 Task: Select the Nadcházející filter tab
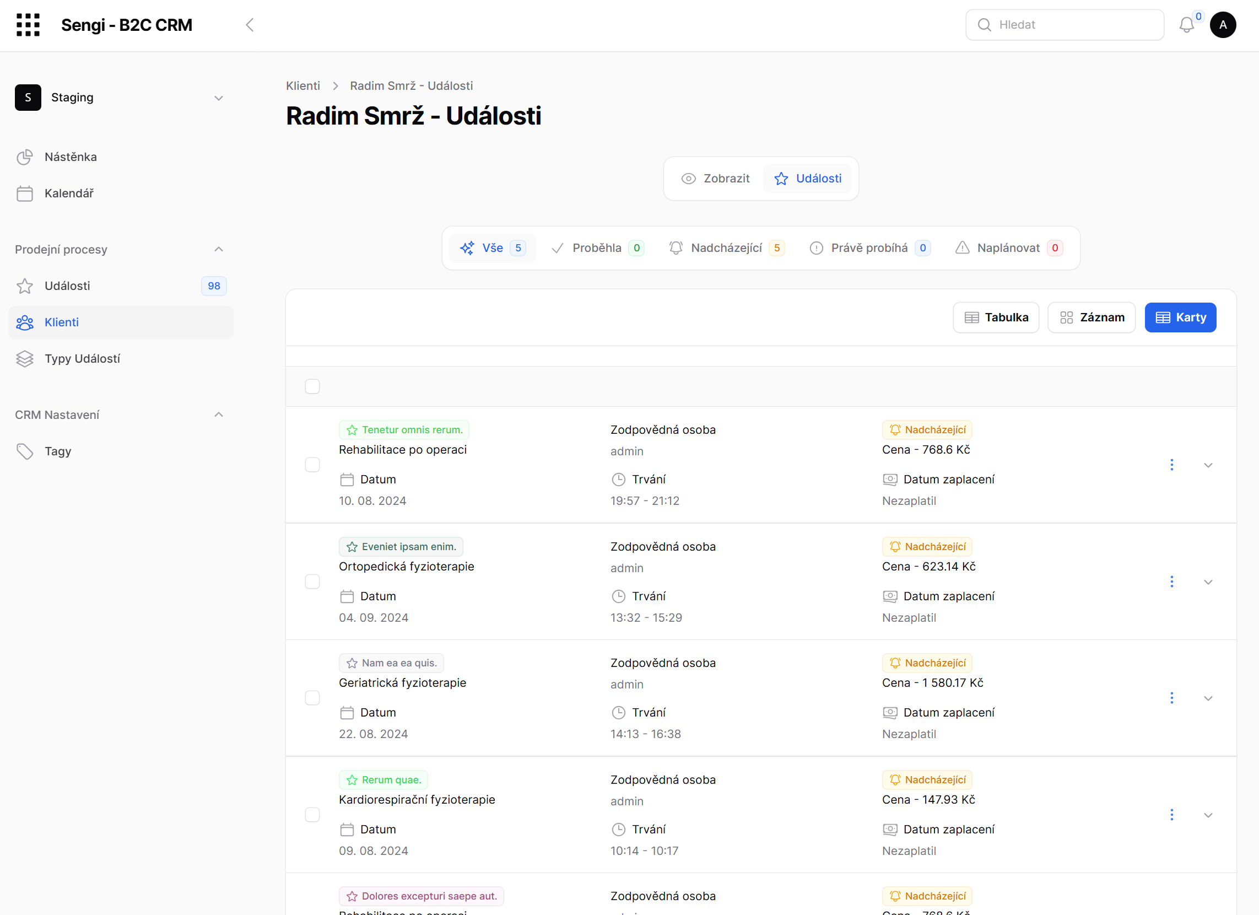point(727,248)
